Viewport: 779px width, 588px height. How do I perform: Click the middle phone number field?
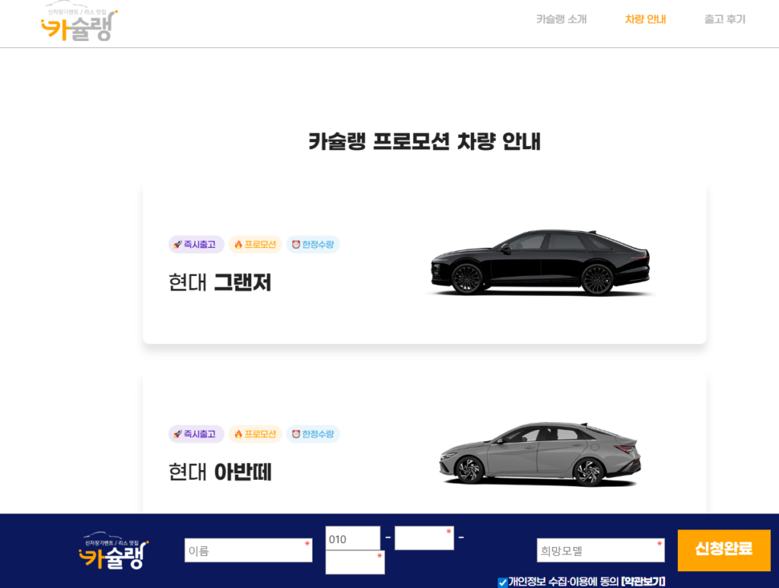tap(424, 538)
